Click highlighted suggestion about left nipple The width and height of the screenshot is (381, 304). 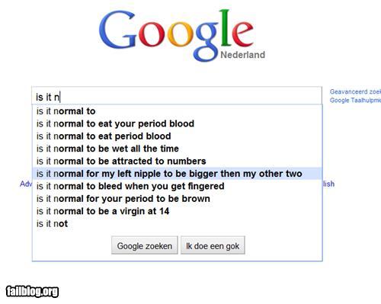tap(177, 174)
